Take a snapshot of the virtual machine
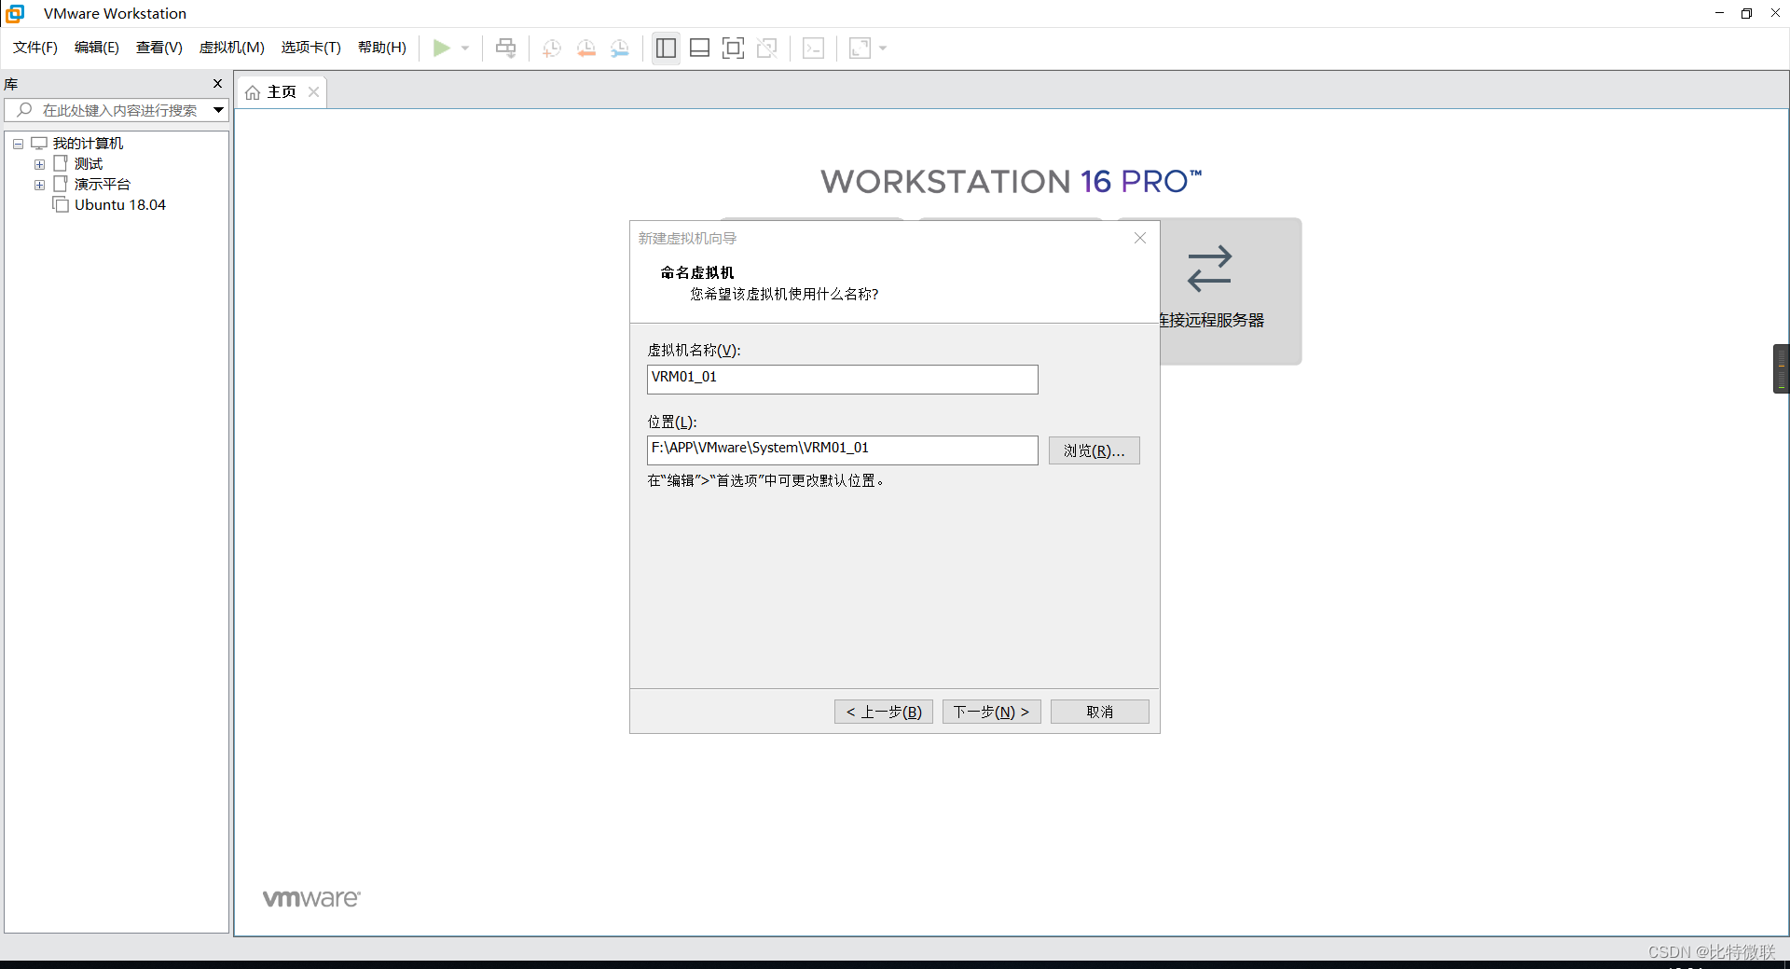 [x=551, y=48]
